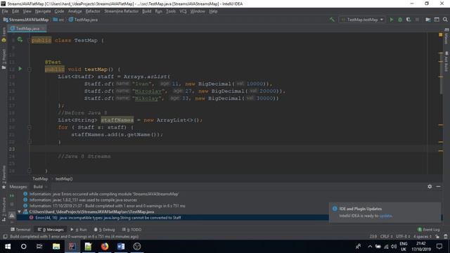Screen dimensions: 450x253
Task: Open the Terminal tool window tab
Action: (20, 230)
